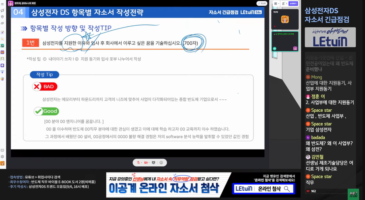Open the chat bubble icon at sidebar bottom
Viewport: 365px width, 200px height.
pyautogui.click(x=2, y=150)
